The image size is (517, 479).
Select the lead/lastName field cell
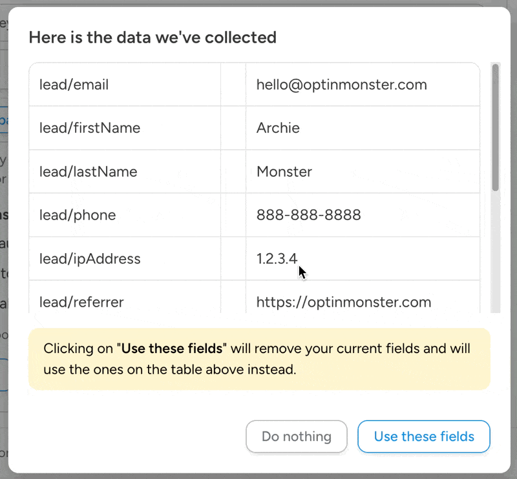89,172
